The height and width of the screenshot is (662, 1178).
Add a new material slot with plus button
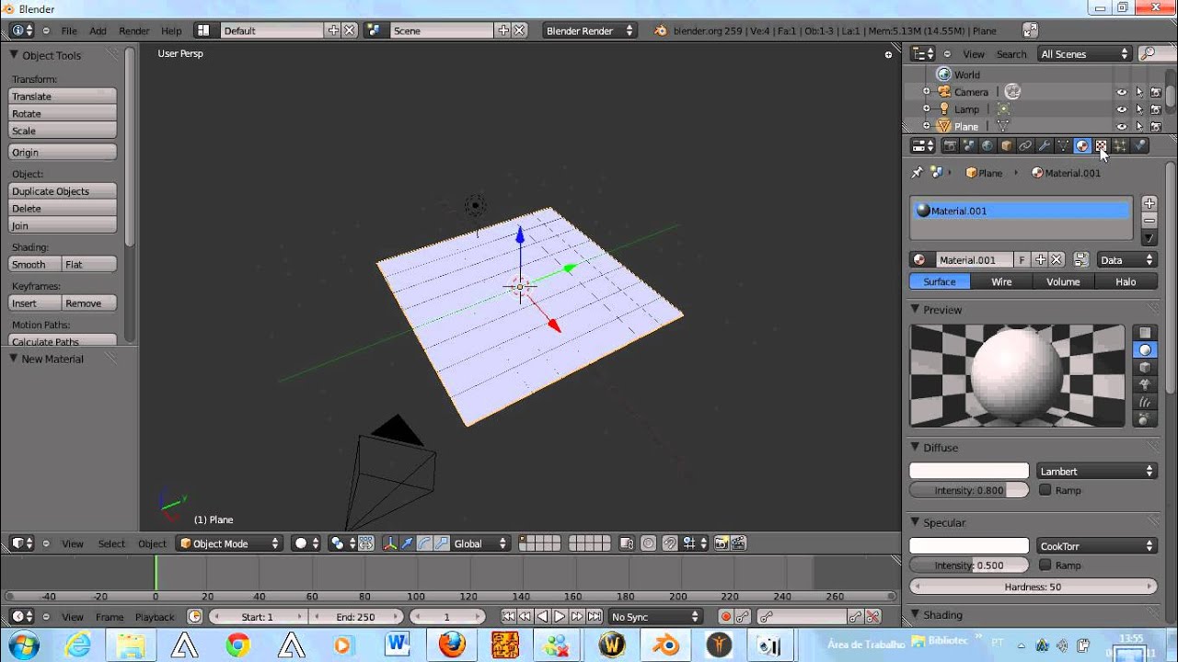coord(1149,203)
